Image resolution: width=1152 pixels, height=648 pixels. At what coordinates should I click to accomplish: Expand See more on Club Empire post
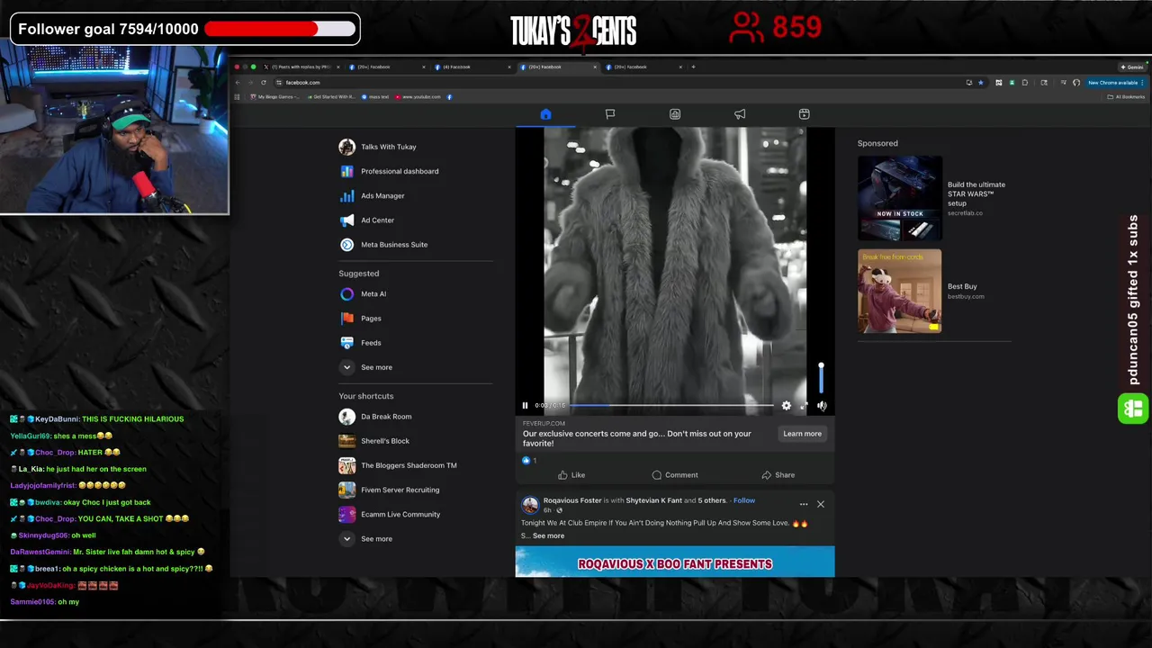point(548,535)
